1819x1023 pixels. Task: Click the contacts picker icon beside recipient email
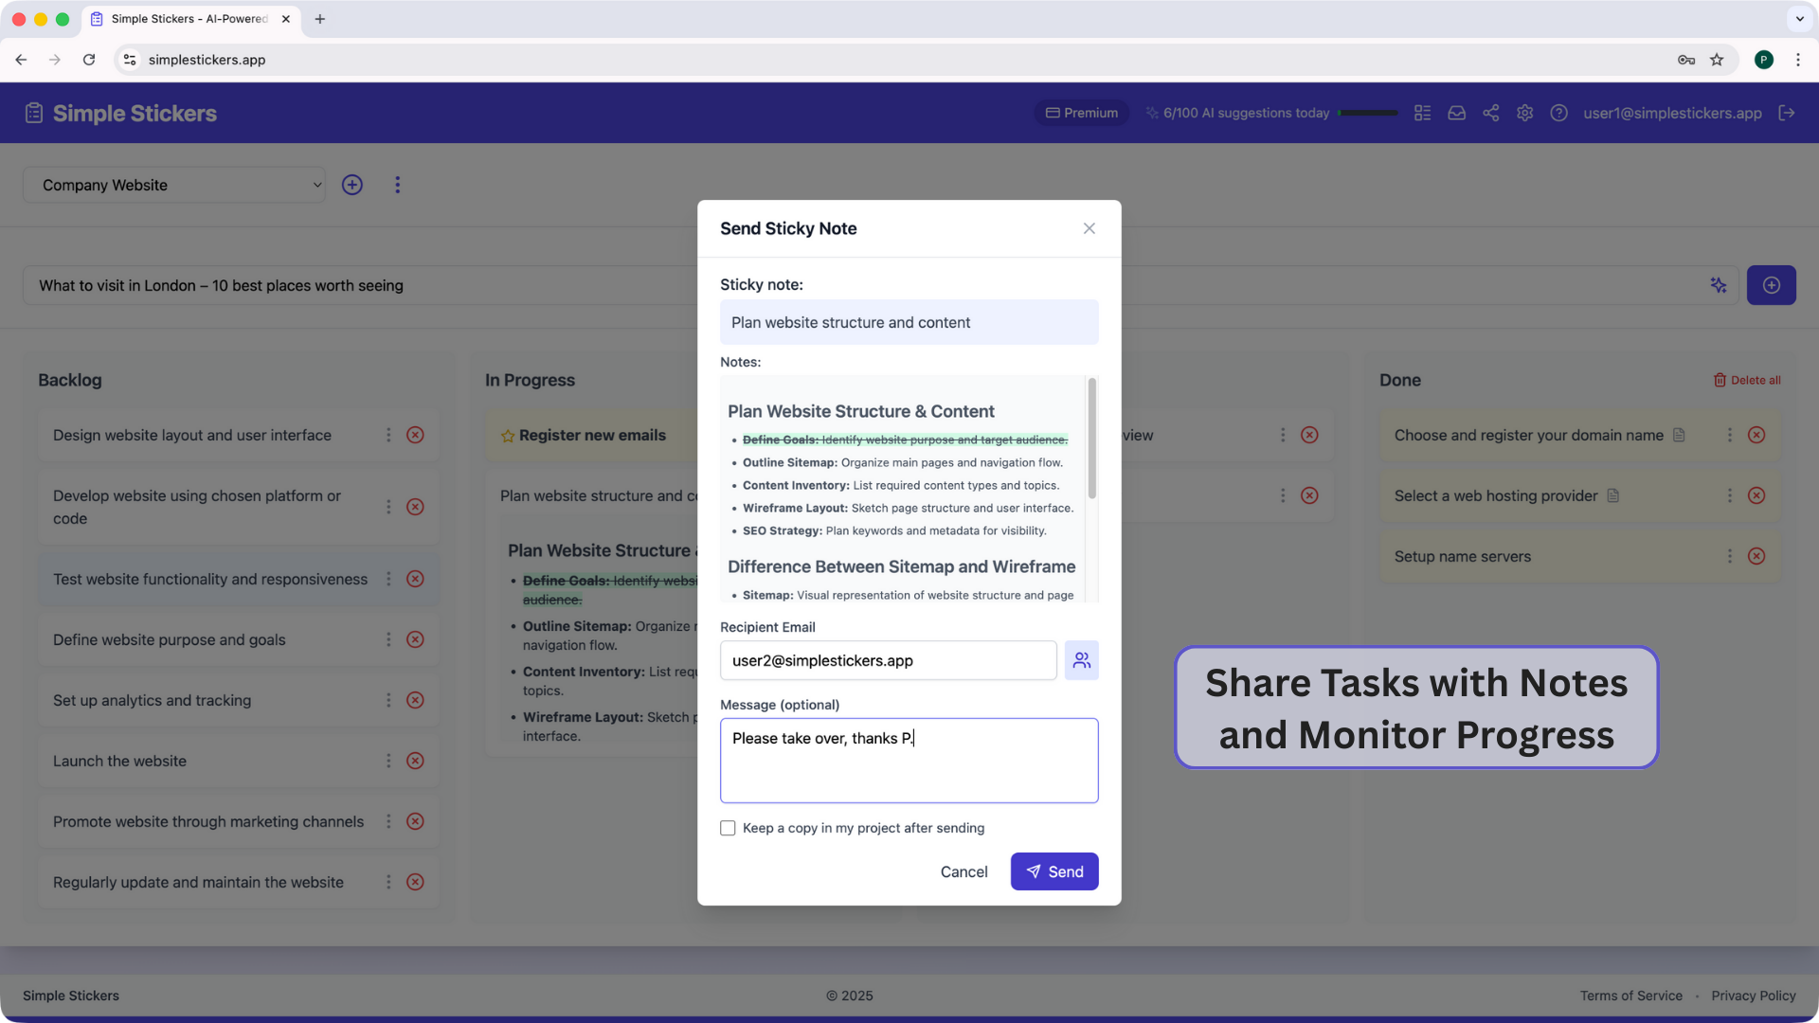pyautogui.click(x=1081, y=660)
